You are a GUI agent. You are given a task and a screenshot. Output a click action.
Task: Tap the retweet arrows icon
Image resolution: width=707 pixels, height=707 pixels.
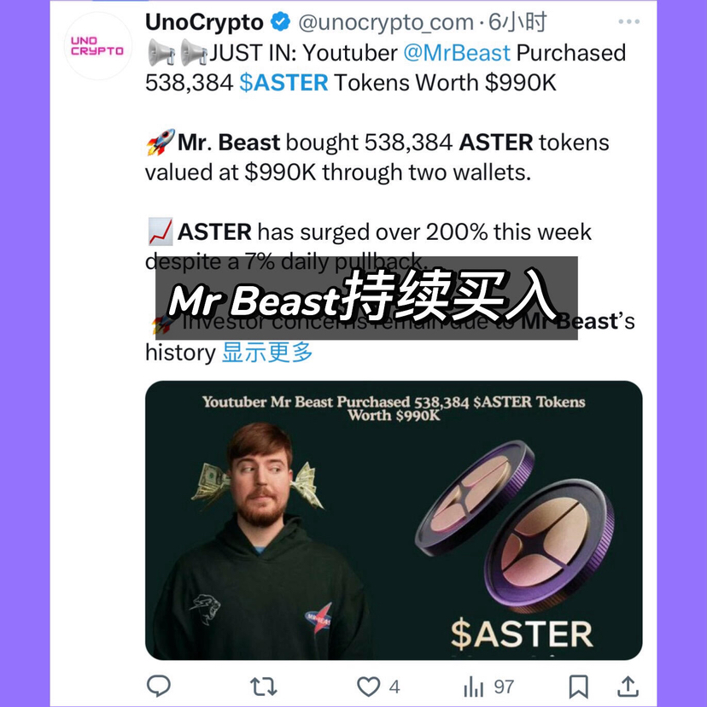tap(263, 687)
